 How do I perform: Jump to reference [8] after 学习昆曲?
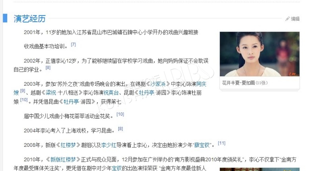[120, 129]
